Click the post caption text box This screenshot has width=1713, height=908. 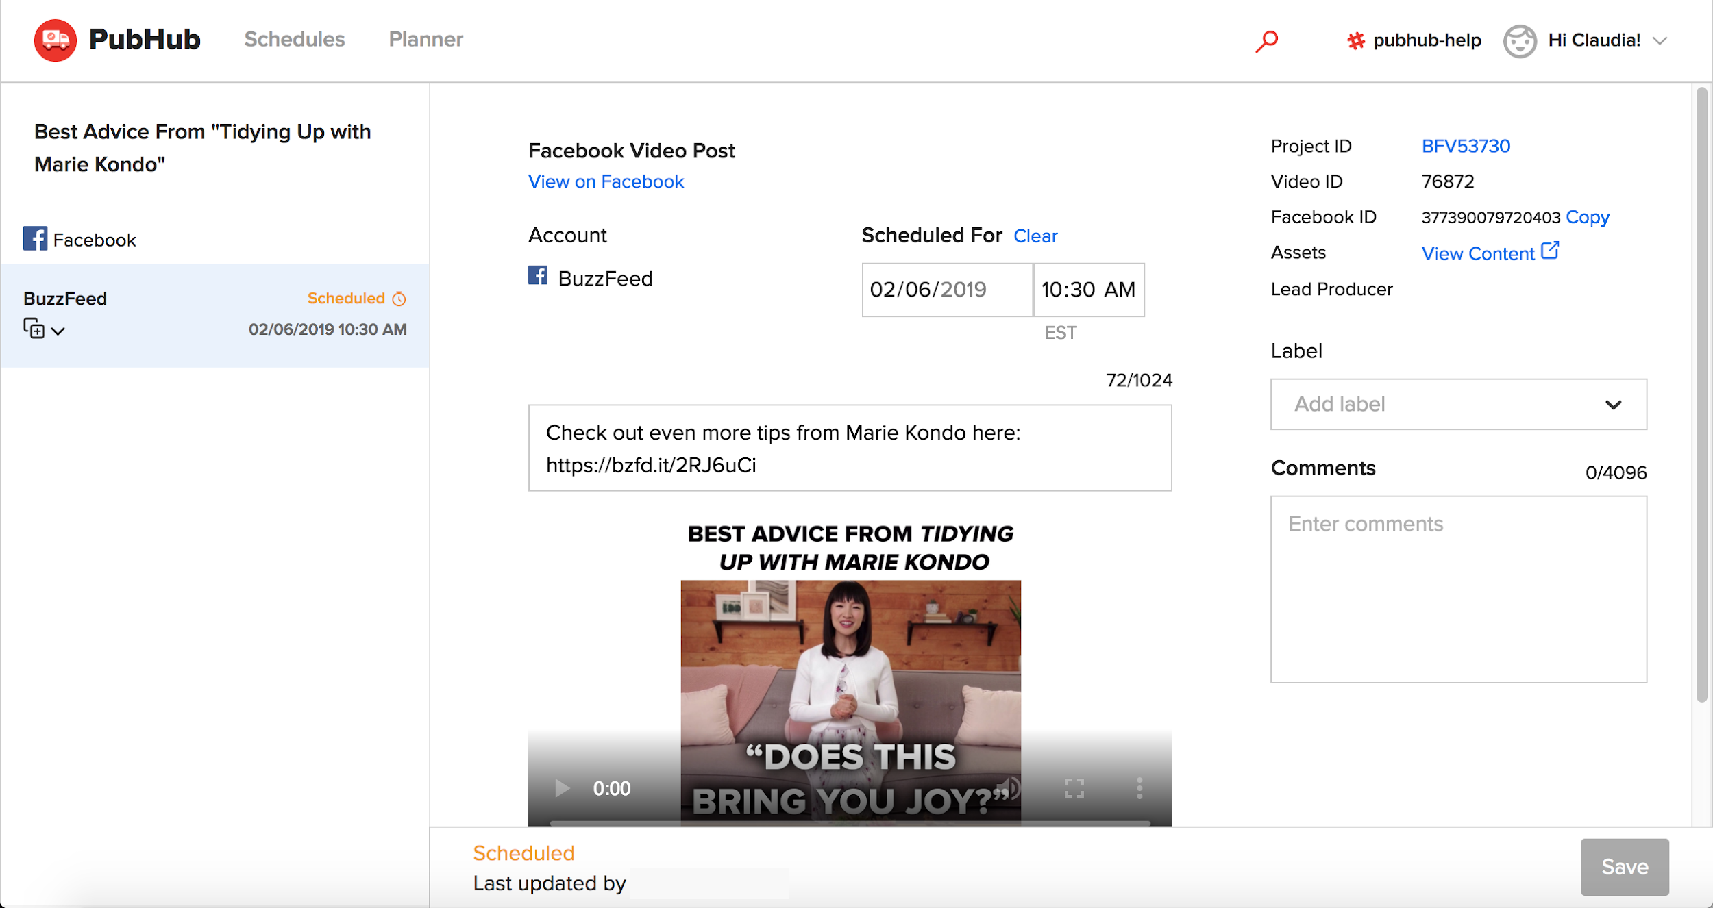tap(850, 448)
